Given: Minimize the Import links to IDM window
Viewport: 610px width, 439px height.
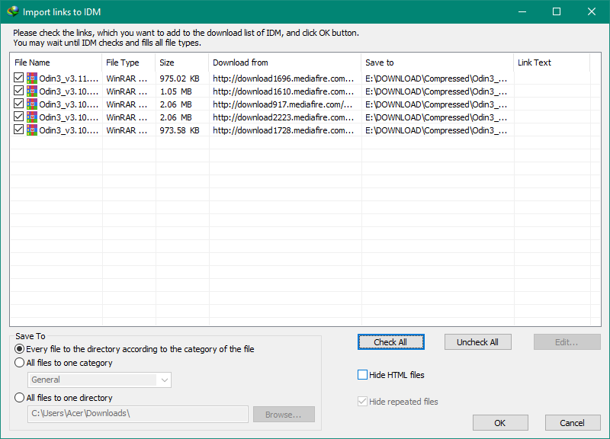Looking at the screenshot, I should [x=522, y=11].
